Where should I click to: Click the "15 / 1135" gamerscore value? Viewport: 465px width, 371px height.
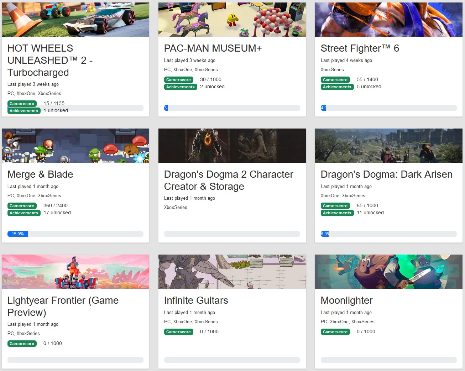[x=54, y=103]
